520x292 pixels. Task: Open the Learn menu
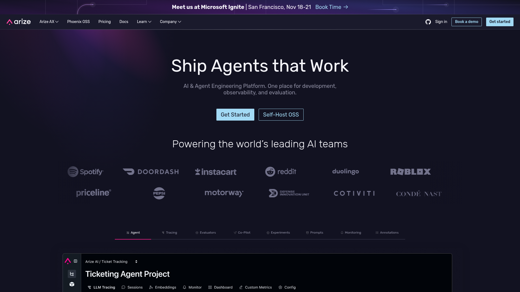144,22
